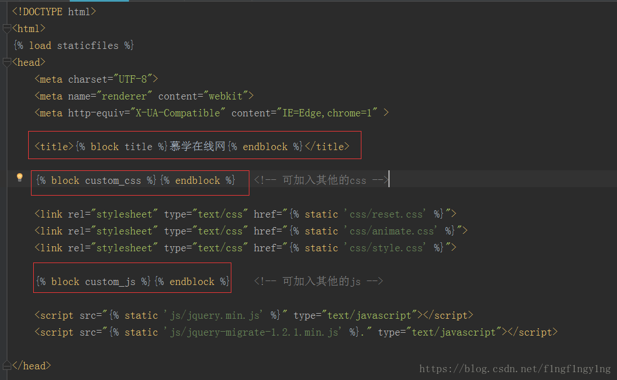Click the css/reset.css link line
617x380 pixels.
tap(245, 214)
